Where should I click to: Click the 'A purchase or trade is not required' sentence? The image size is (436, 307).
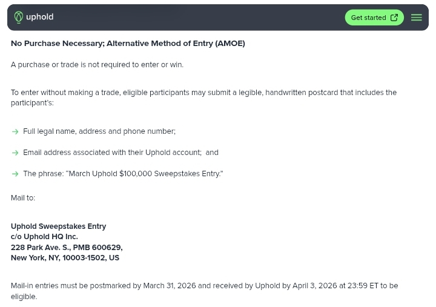(x=97, y=65)
